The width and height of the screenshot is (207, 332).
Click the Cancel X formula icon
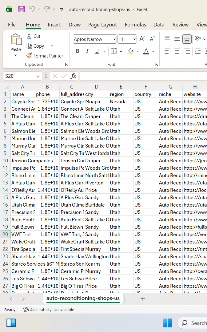(x=55, y=76)
